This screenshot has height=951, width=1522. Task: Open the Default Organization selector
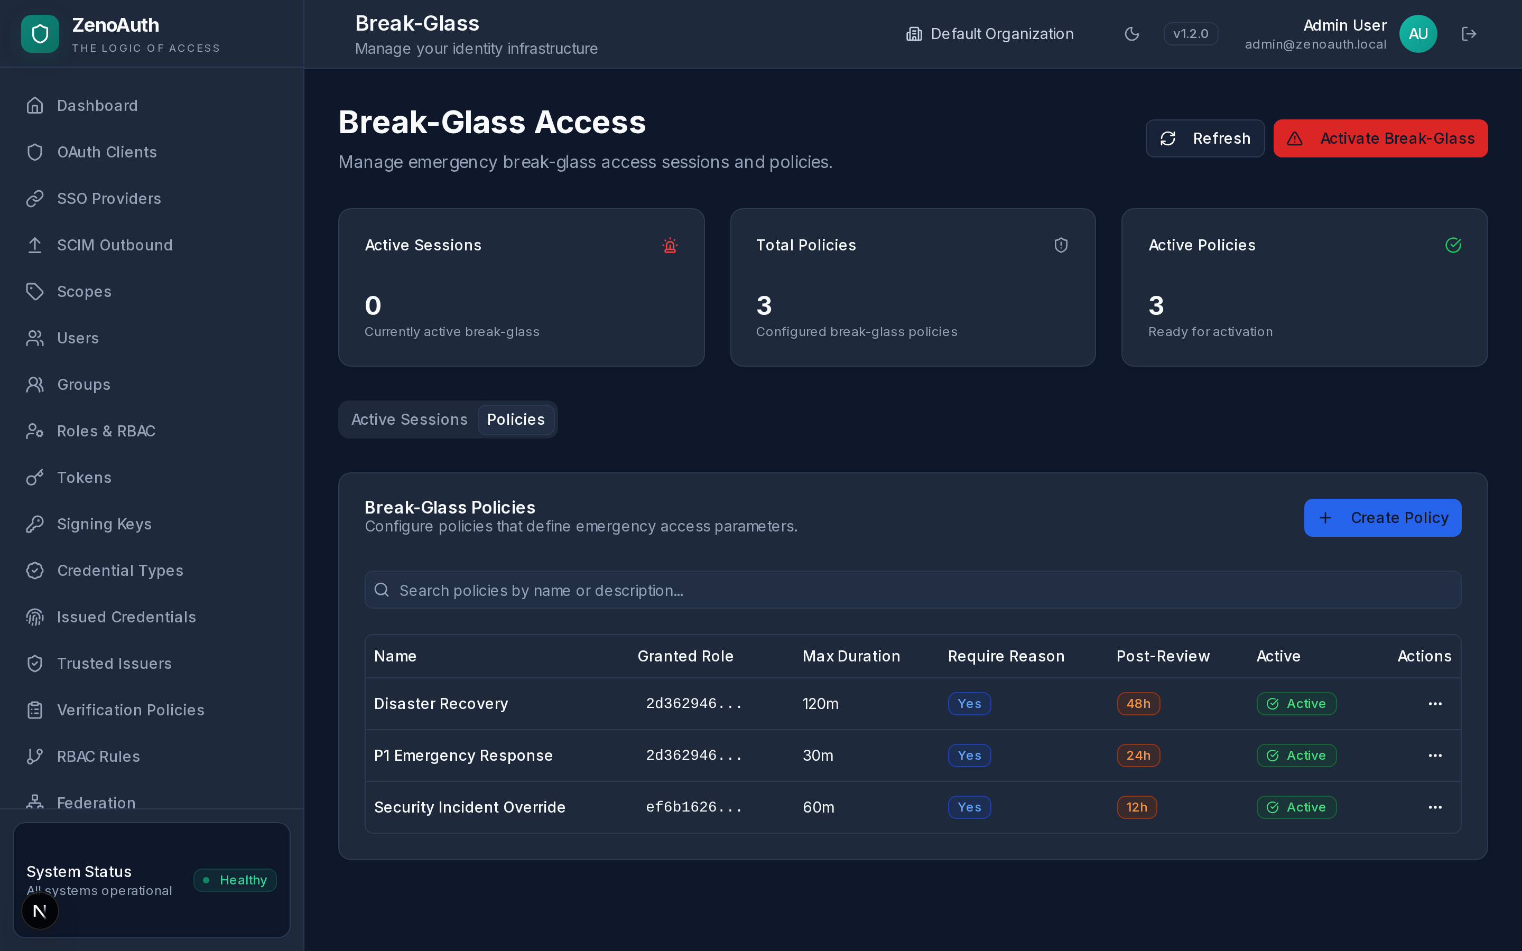point(989,33)
